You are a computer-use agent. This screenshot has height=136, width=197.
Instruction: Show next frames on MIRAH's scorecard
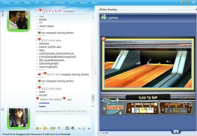point(156,110)
